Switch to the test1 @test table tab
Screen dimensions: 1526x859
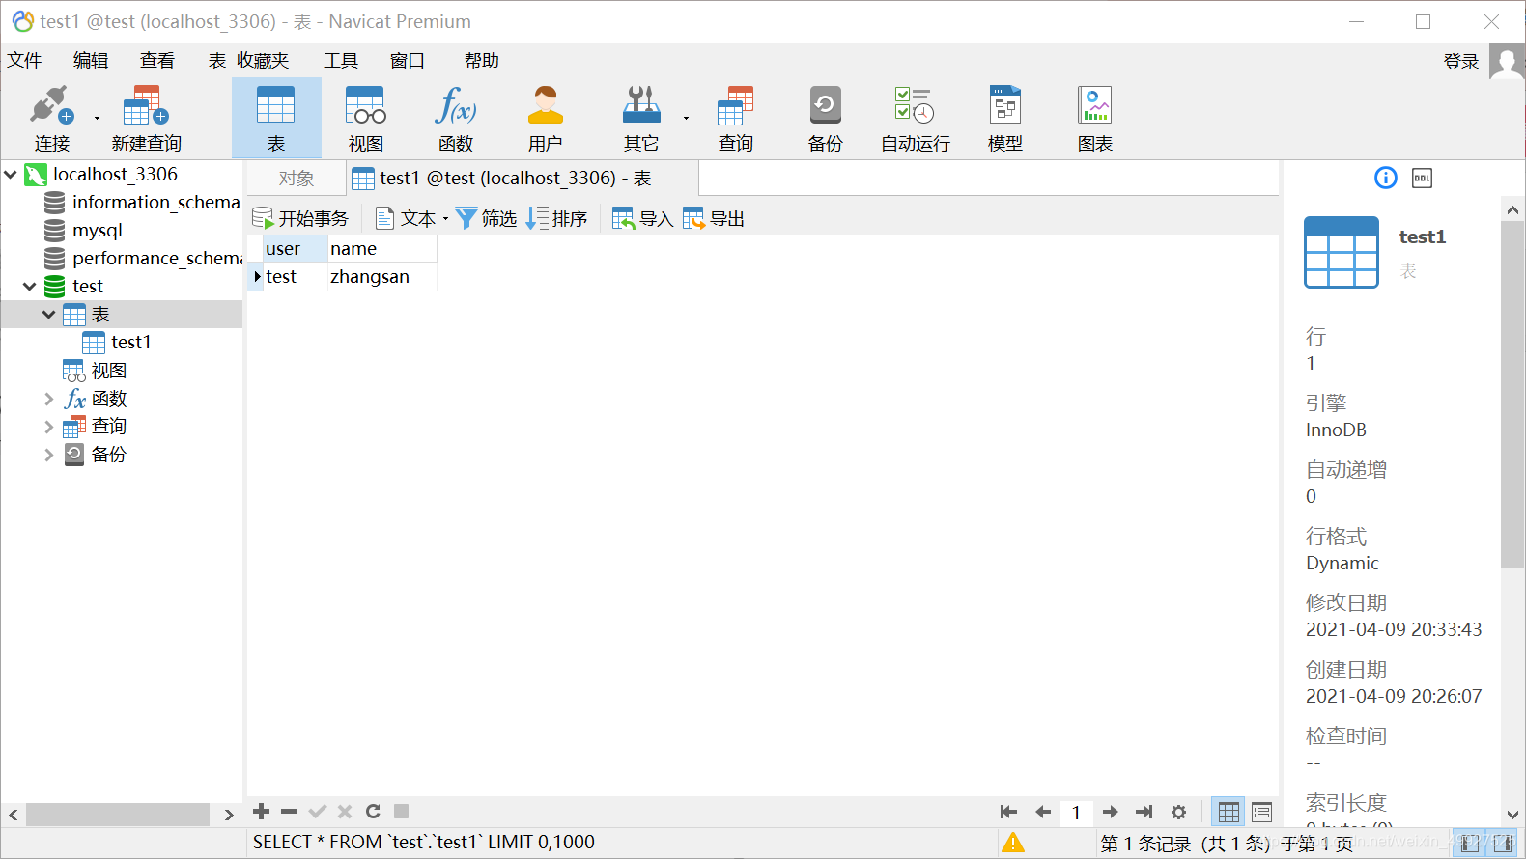tap(523, 179)
